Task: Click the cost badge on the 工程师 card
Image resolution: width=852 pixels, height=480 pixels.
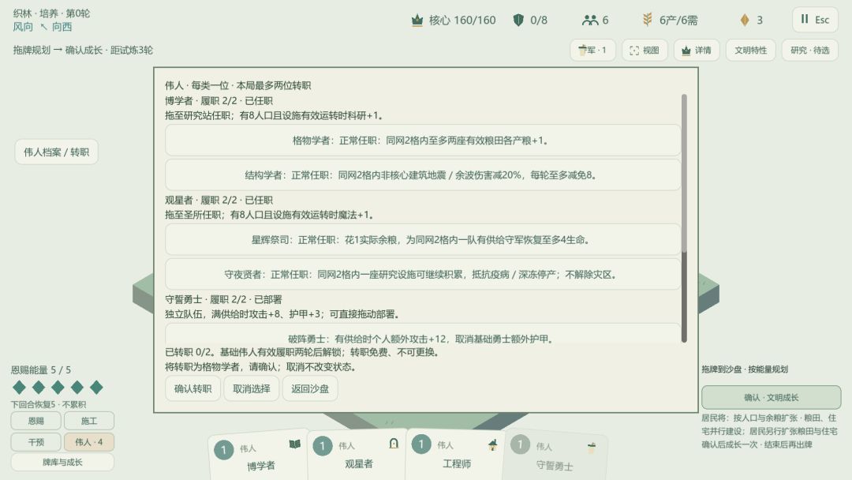Action: point(421,444)
